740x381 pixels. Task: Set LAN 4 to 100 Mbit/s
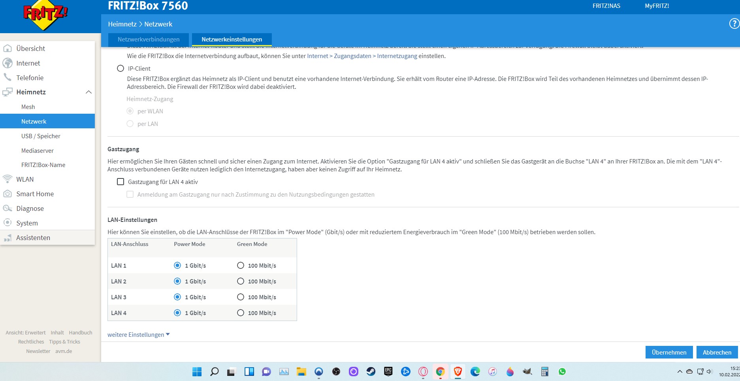(x=241, y=313)
